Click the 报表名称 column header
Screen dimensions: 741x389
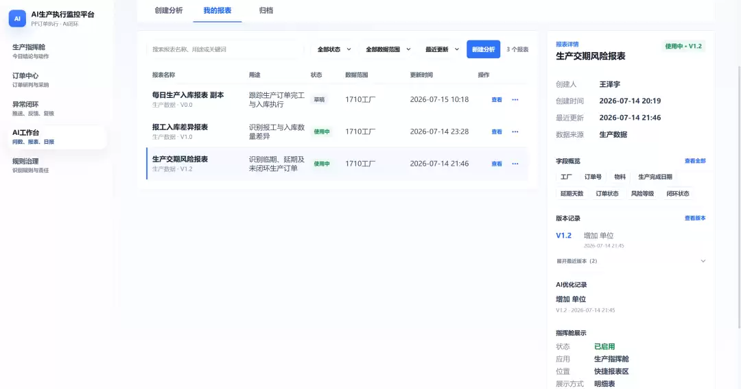pos(163,75)
